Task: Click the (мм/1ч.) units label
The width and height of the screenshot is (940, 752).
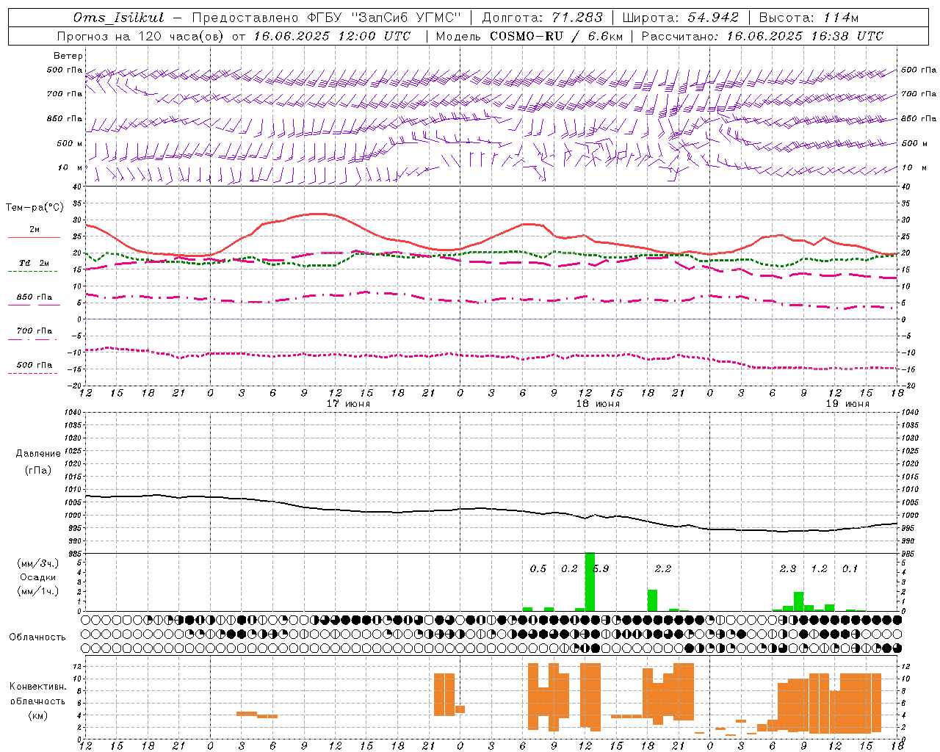Action: click(38, 591)
